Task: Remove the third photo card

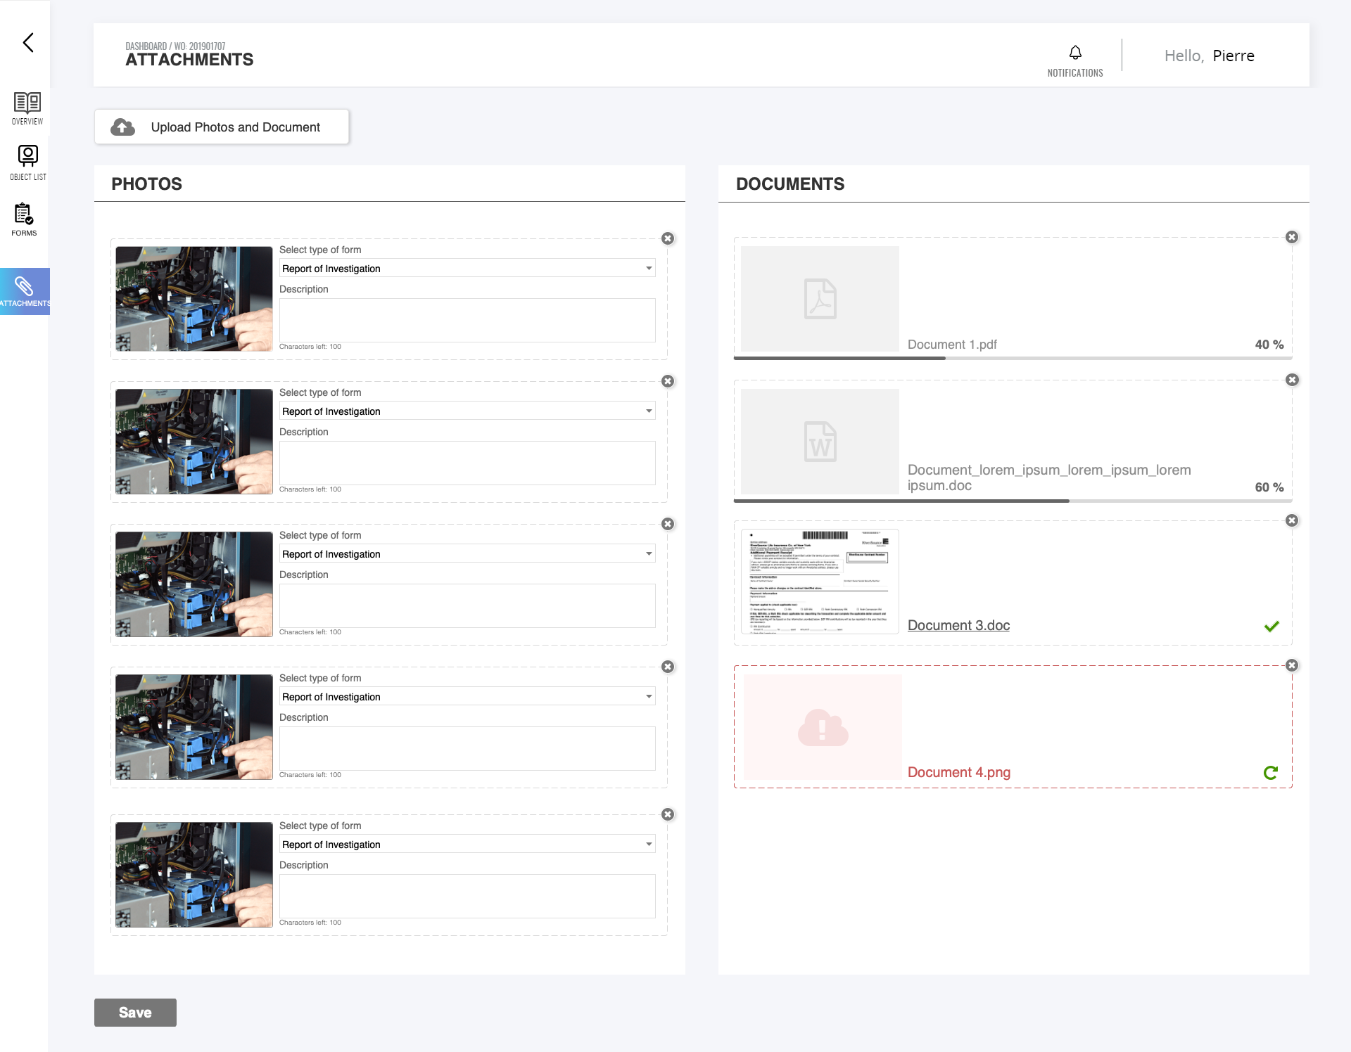Action: pos(668,524)
